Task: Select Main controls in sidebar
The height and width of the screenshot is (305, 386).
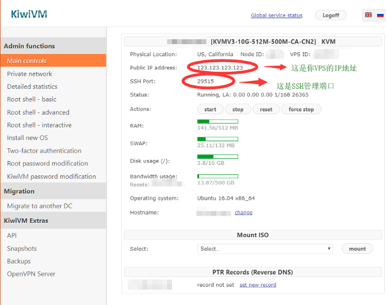Action: click(27, 61)
